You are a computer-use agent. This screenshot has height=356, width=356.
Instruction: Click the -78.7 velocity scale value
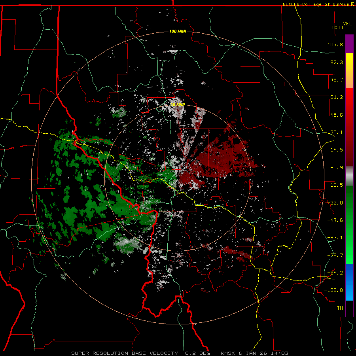point(335,256)
